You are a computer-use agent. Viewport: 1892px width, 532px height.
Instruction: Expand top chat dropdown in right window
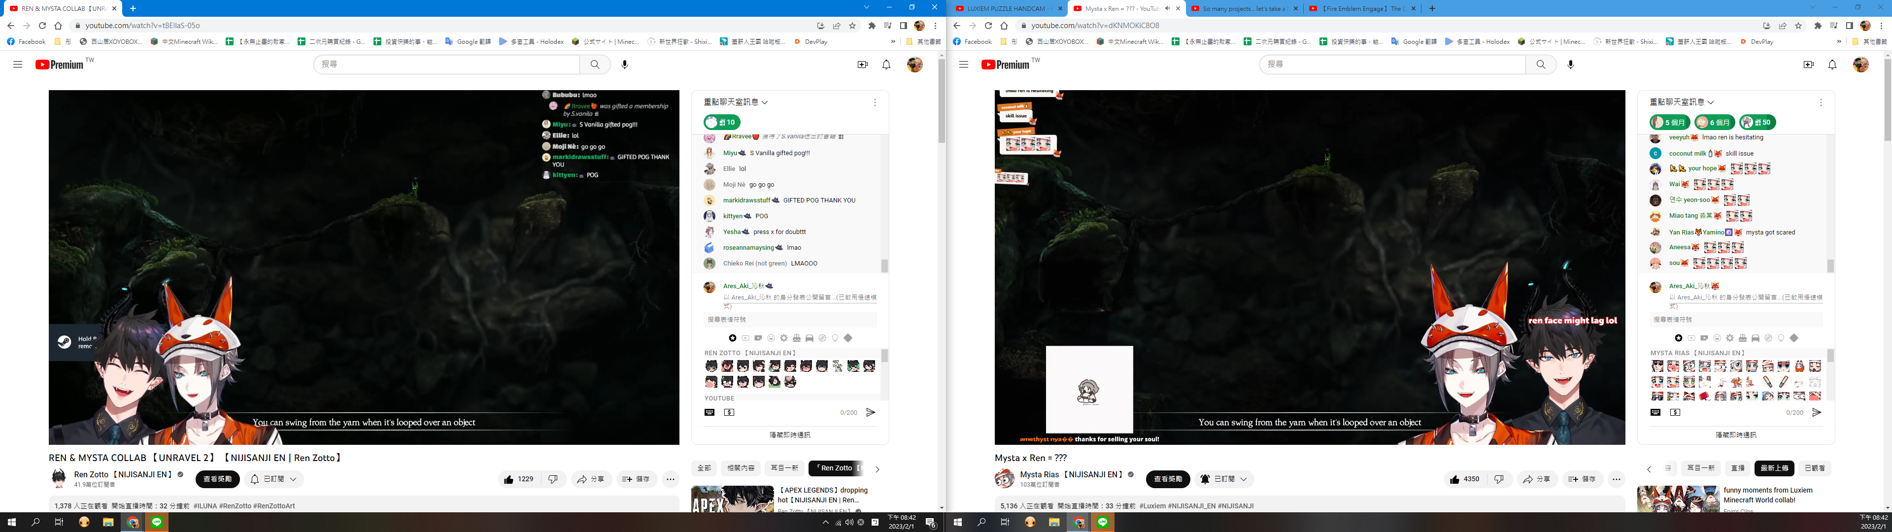pos(1682,102)
